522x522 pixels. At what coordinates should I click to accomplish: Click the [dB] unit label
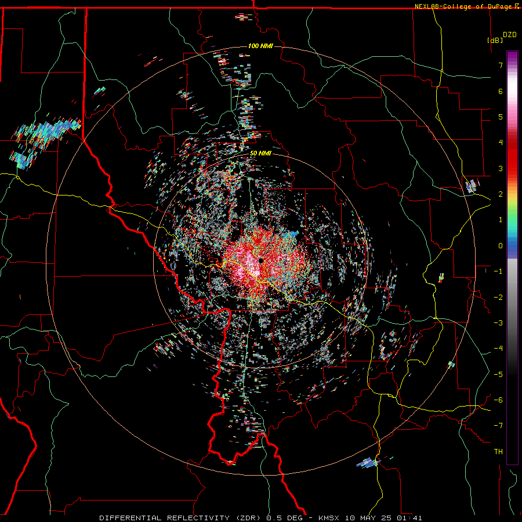(495, 40)
